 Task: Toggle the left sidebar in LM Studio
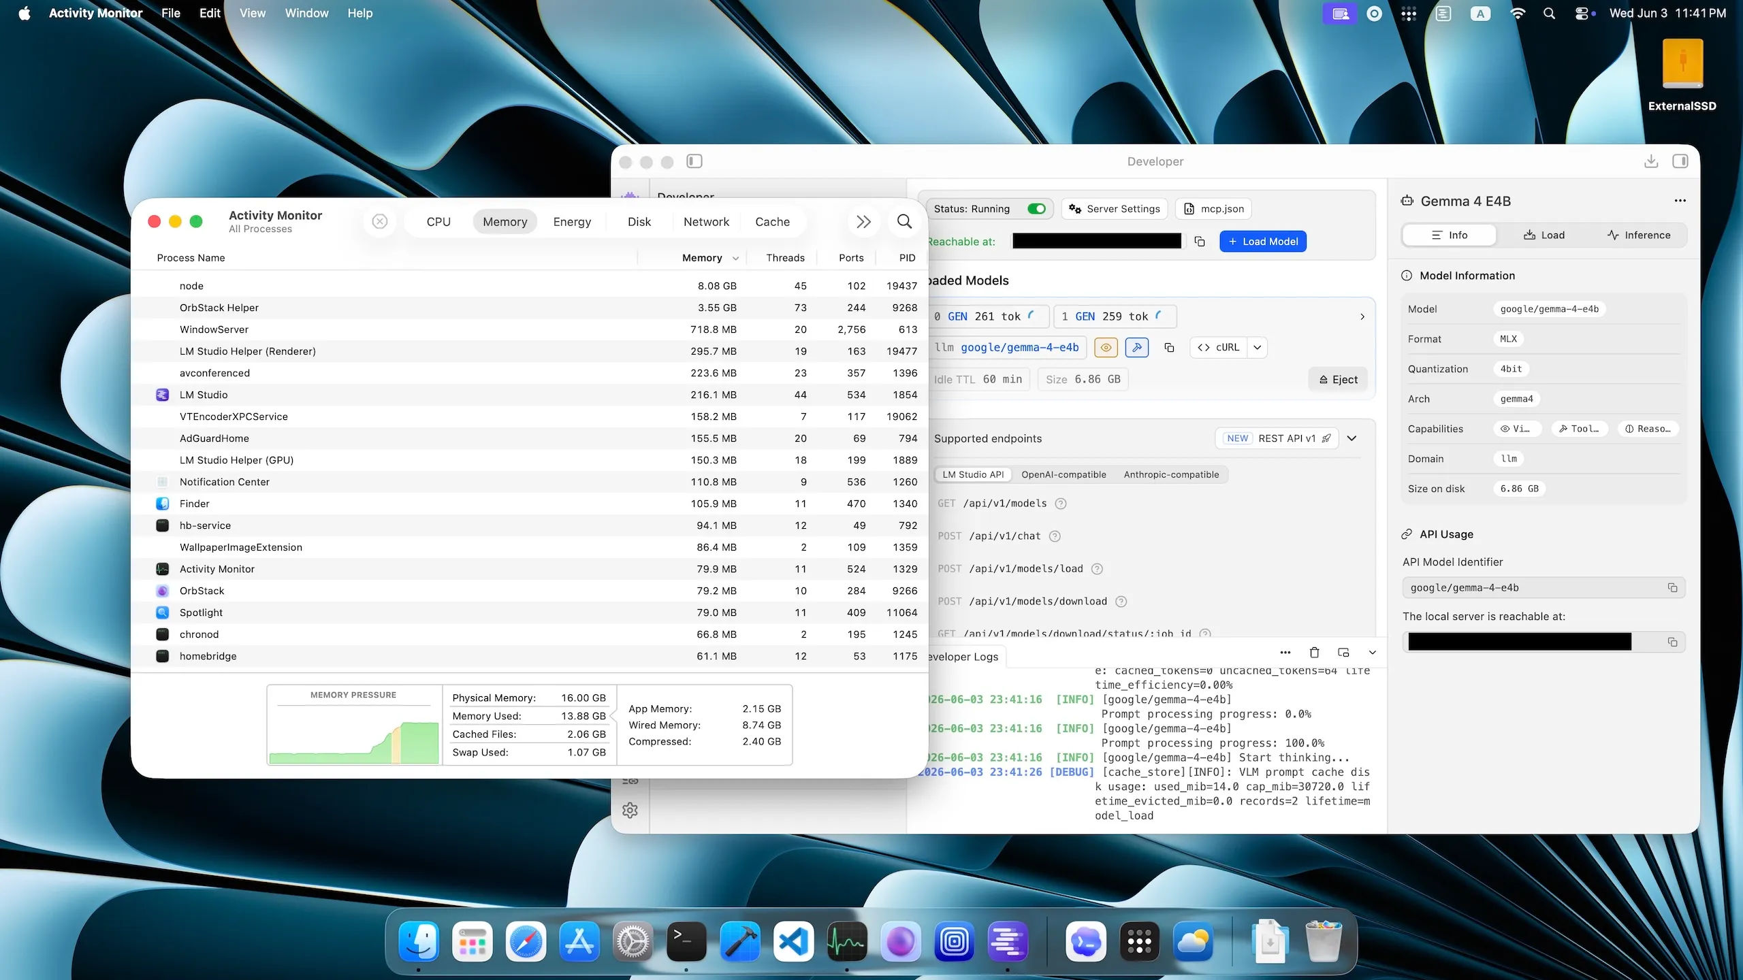click(x=694, y=161)
